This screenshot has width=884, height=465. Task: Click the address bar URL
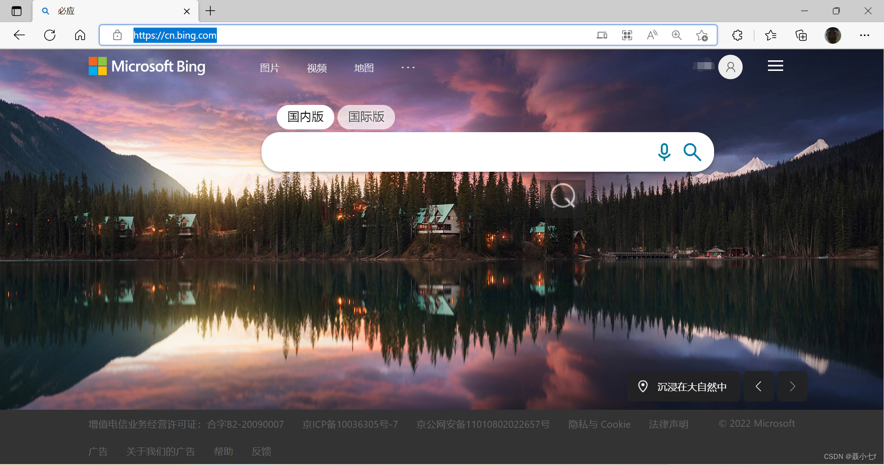(175, 35)
